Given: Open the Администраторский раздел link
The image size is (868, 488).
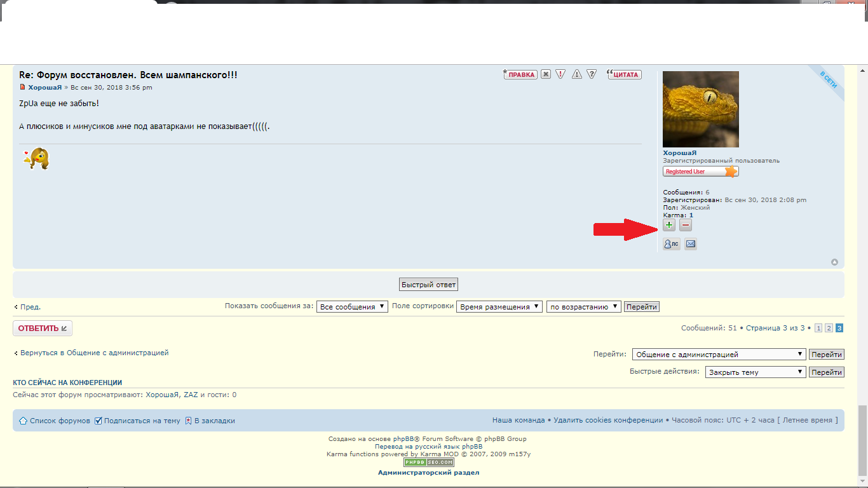Looking at the screenshot, I should (428, 473).
